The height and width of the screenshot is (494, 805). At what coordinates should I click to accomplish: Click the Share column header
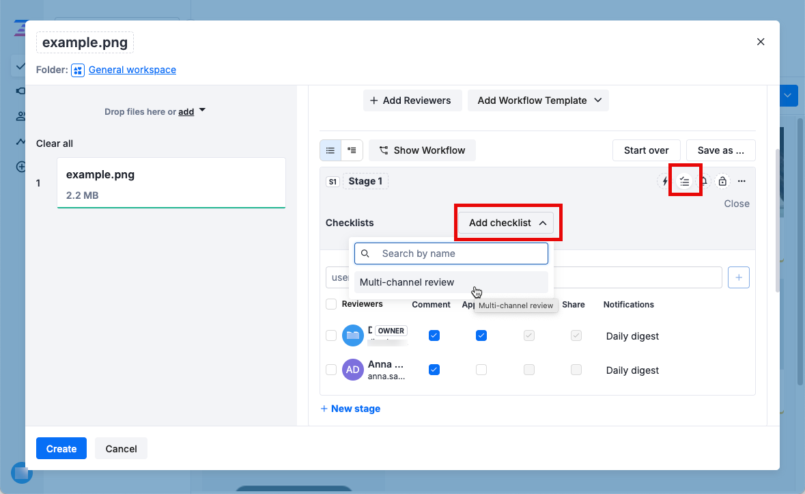pyautogui.click(x=573, y=305)
